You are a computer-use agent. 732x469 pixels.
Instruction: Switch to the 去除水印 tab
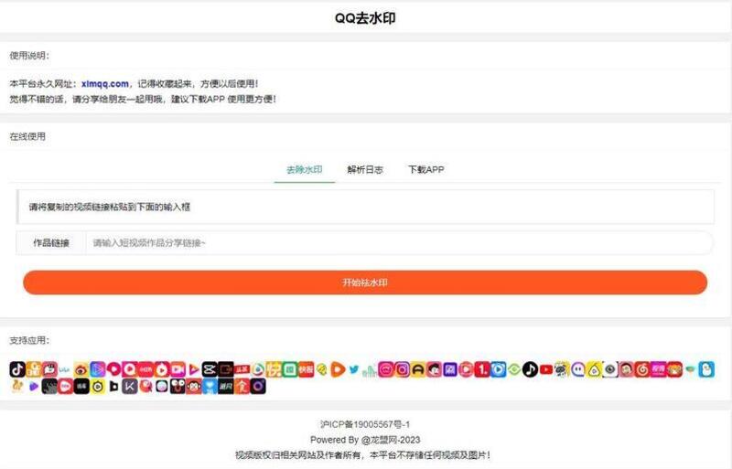[304, 170]
